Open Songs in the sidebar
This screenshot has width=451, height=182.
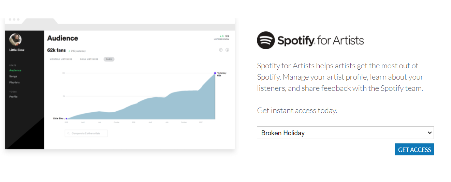point(13,76)
